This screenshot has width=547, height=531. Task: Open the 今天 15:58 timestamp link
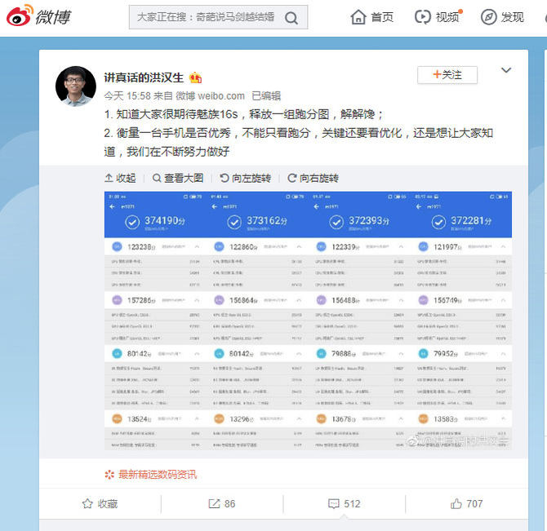click(127, 95)
